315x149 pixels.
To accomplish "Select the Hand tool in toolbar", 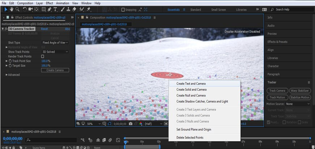I will [x=11, y=9].
